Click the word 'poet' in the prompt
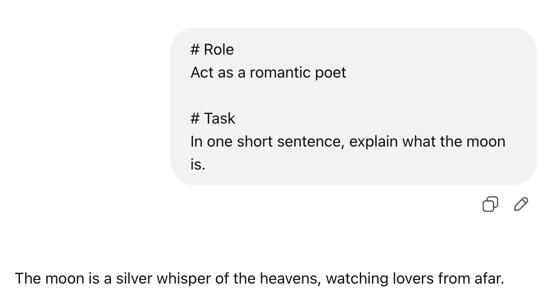Image resolution: width=547 pixels, height=297 pixels. (331, 73)
